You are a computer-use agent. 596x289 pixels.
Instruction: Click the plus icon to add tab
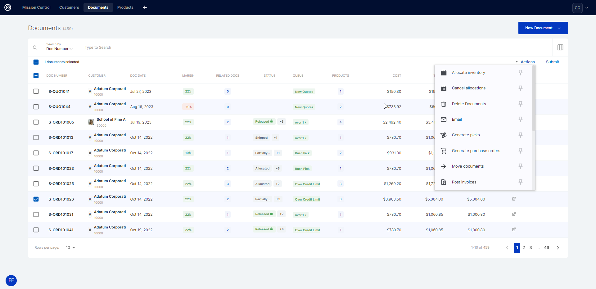click(145, 7)
